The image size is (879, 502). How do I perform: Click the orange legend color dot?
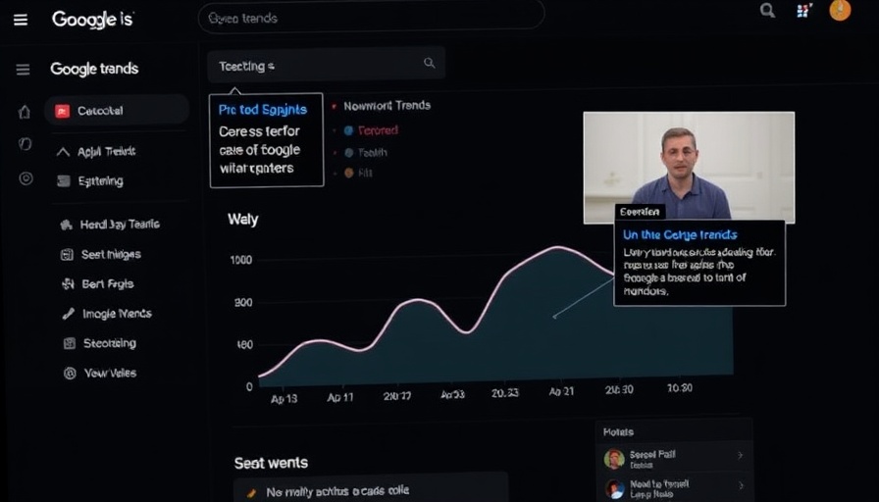pos(348,174)
